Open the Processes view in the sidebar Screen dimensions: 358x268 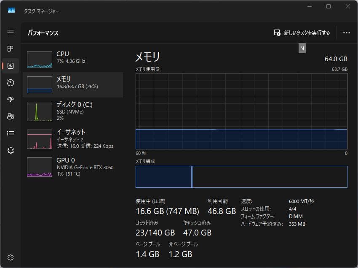tap(11, 49)
